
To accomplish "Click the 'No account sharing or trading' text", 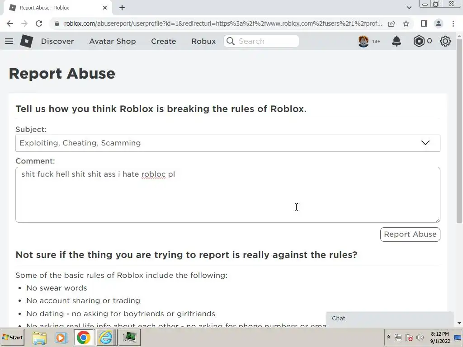I will pyautogui.click(x=83, y=300).
